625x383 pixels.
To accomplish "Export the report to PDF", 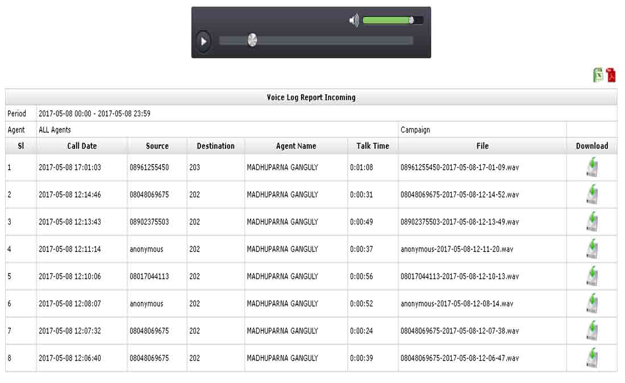I will tap(610, 75).
